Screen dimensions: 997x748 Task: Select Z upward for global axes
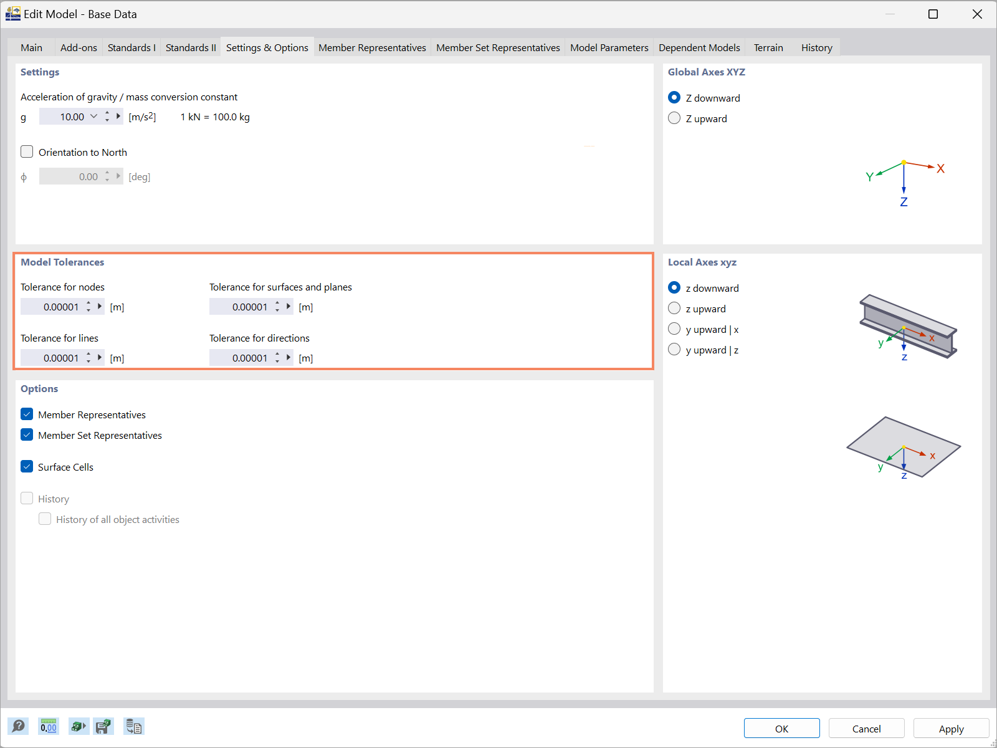point(674,118)
